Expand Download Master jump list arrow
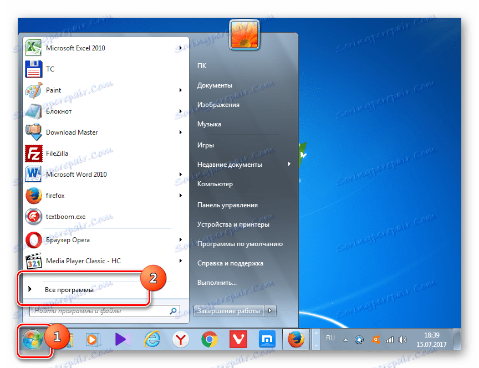Screen dimensions: 479x368 [181, 132]
